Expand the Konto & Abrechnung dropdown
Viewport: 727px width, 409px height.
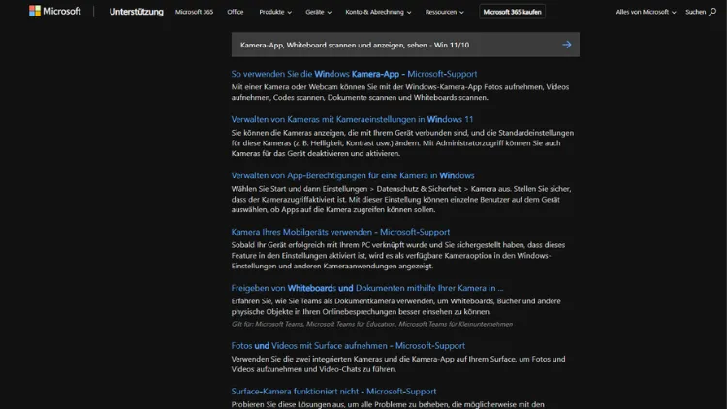[x=378, y=12]
